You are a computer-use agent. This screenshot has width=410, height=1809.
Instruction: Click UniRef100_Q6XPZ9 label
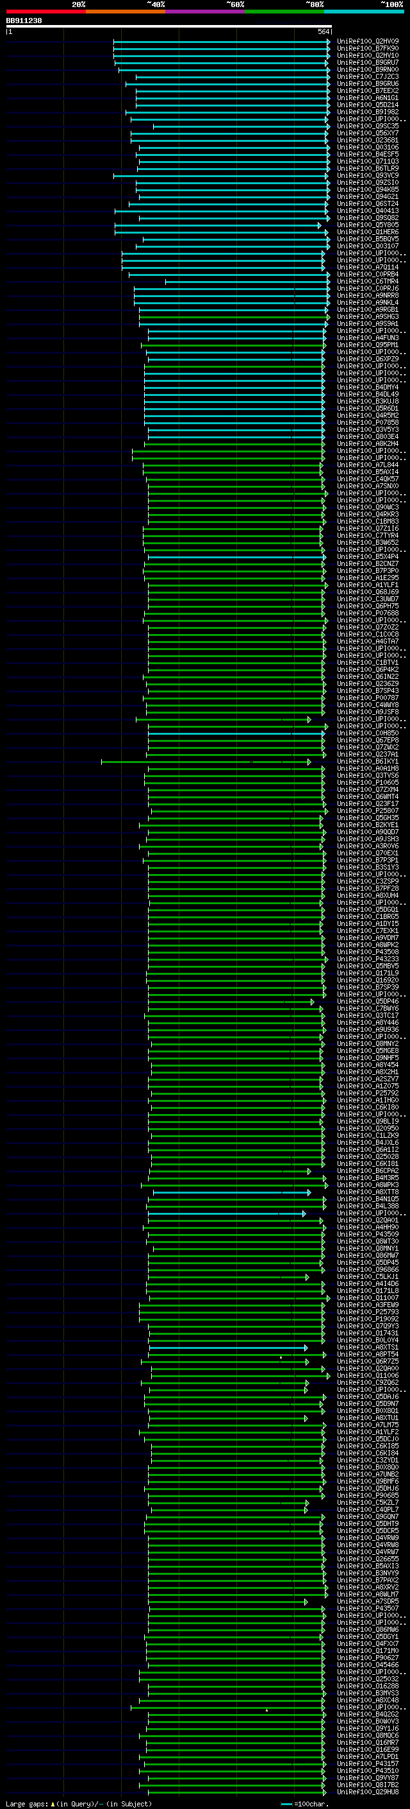click(367, 359)
